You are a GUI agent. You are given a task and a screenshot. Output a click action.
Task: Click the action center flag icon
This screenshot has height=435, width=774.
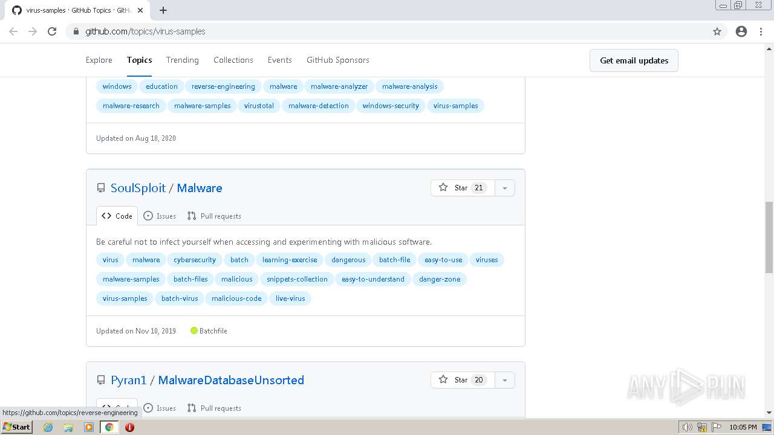pos(717,427)
